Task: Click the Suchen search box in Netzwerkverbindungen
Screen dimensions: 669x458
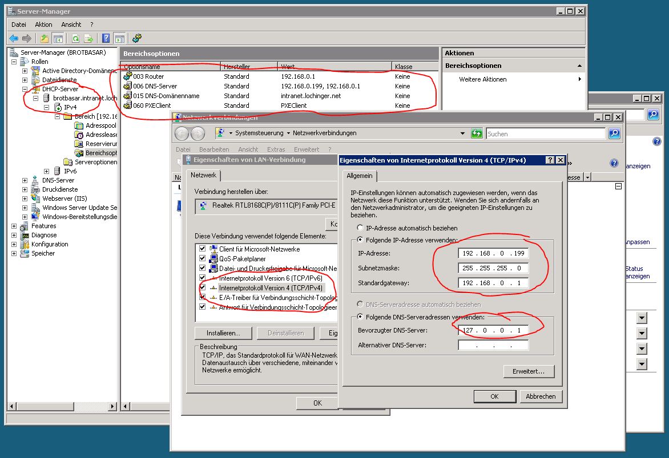Action: click(x=546, y=134)
